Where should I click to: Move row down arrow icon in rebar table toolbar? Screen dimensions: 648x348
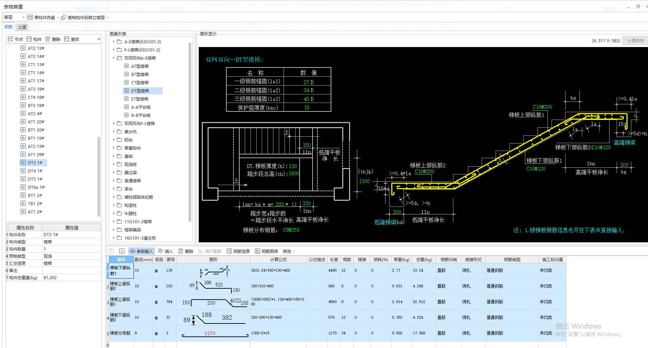(x=122, y=251)
